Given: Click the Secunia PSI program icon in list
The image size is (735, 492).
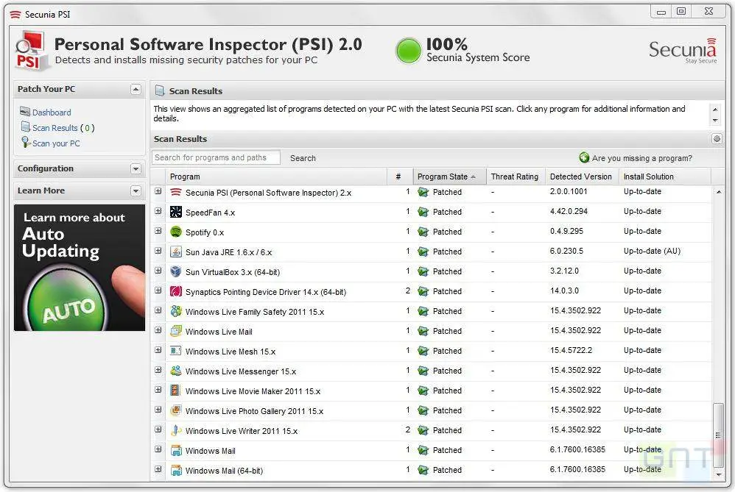Looking at the screenshot, I should [176, 193].
